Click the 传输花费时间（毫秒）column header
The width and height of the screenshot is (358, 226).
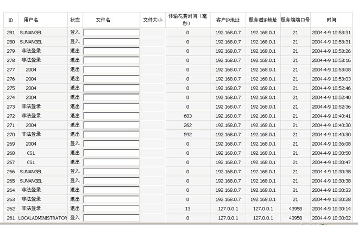(x=187, y=20)
